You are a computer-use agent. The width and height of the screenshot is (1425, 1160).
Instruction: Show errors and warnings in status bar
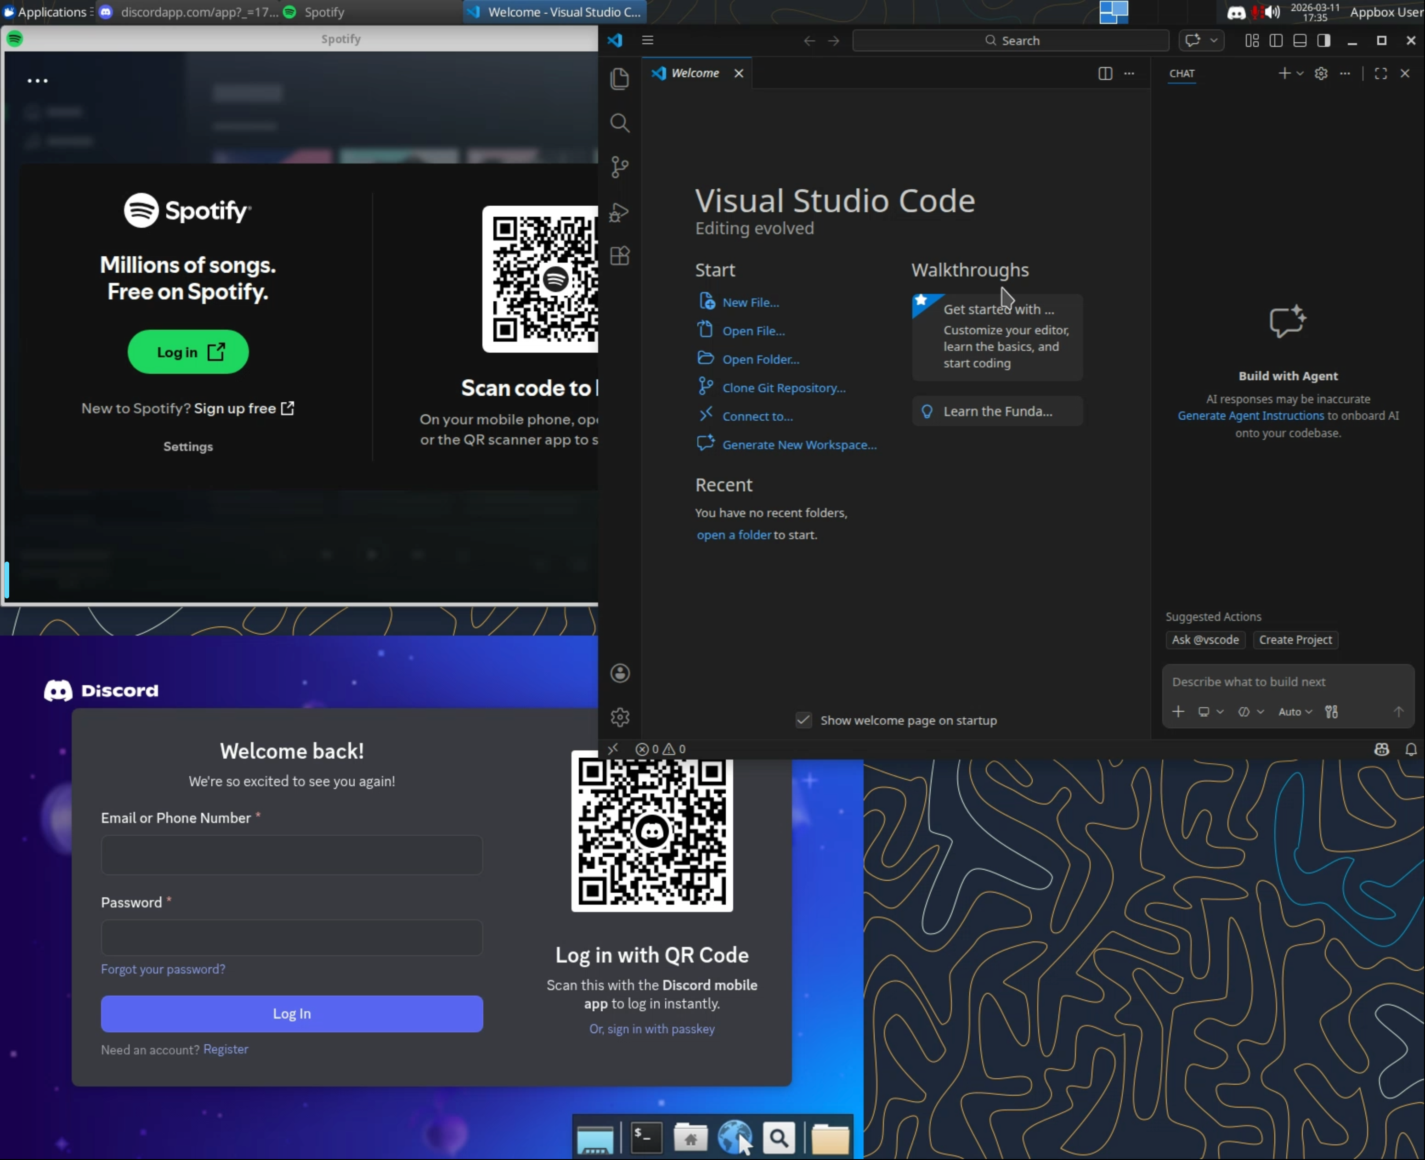(x=661, y=749)
